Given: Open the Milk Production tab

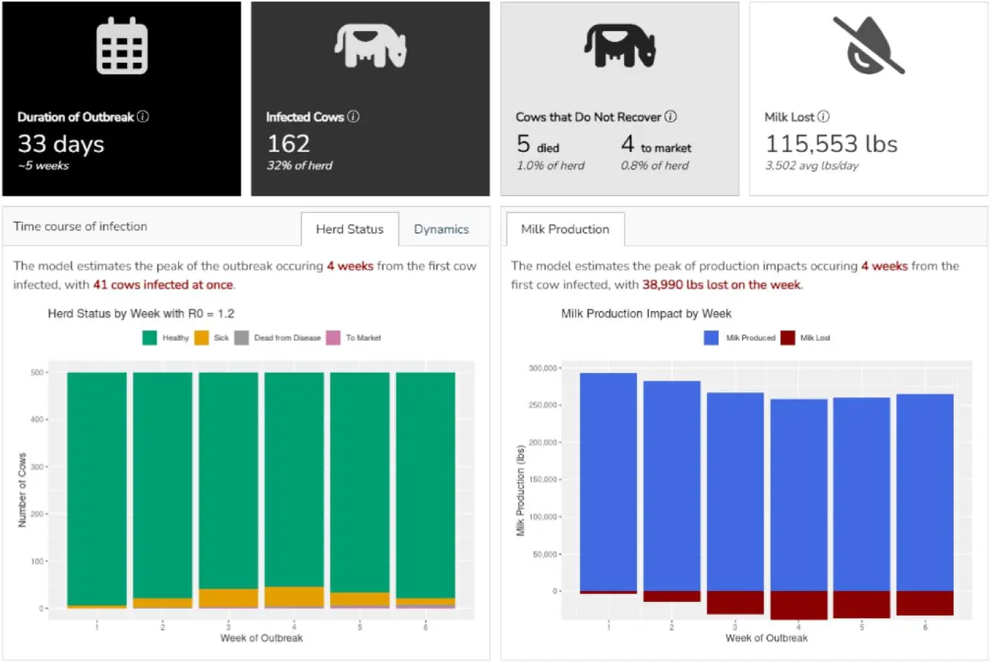Looking at the screenshot, I should coord(564,229).
